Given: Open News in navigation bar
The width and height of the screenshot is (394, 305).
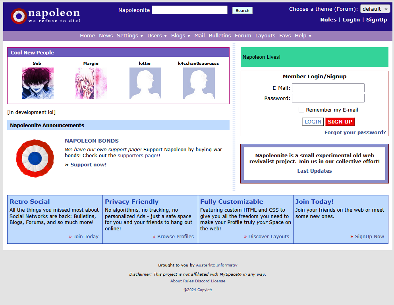Looking at the screenshot, I should 106,36.
